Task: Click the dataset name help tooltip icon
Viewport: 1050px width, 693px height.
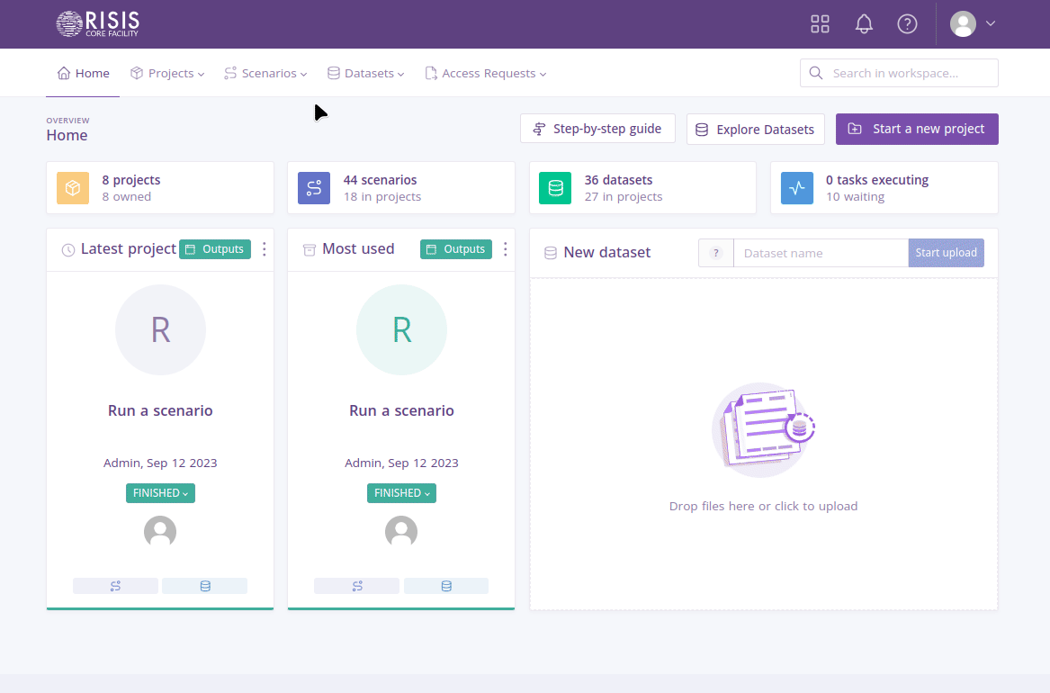Action: [x=716, y=253]
